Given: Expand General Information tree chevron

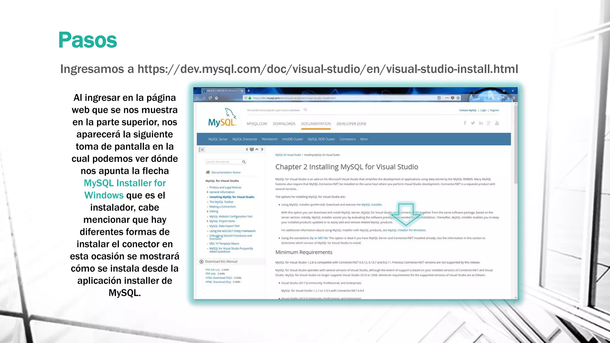Looking at the screenshot, I should pos(207,192).
